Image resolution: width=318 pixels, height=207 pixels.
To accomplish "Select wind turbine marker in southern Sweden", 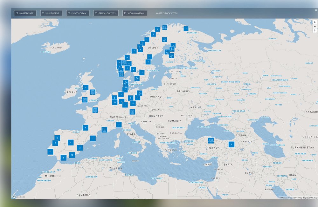I will coord(137,78).
